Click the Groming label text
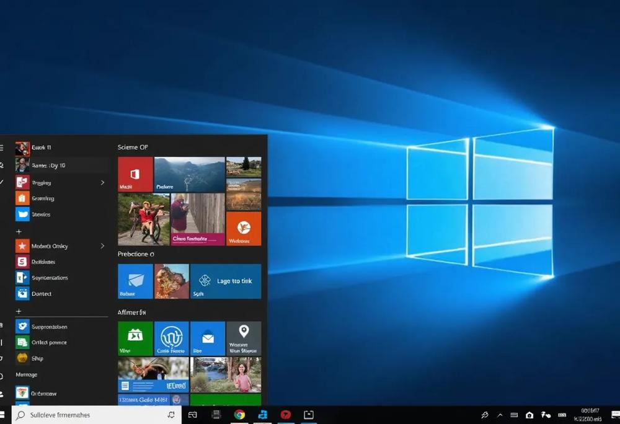Screen dimensions: 620x424 43,198
